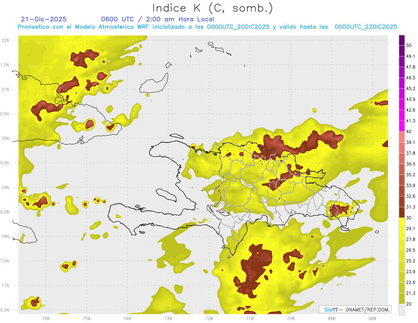Screen dimensions: 418x323
Task: Click the purple segment between 46.5 and 47.8
Action: coord(402,72)
